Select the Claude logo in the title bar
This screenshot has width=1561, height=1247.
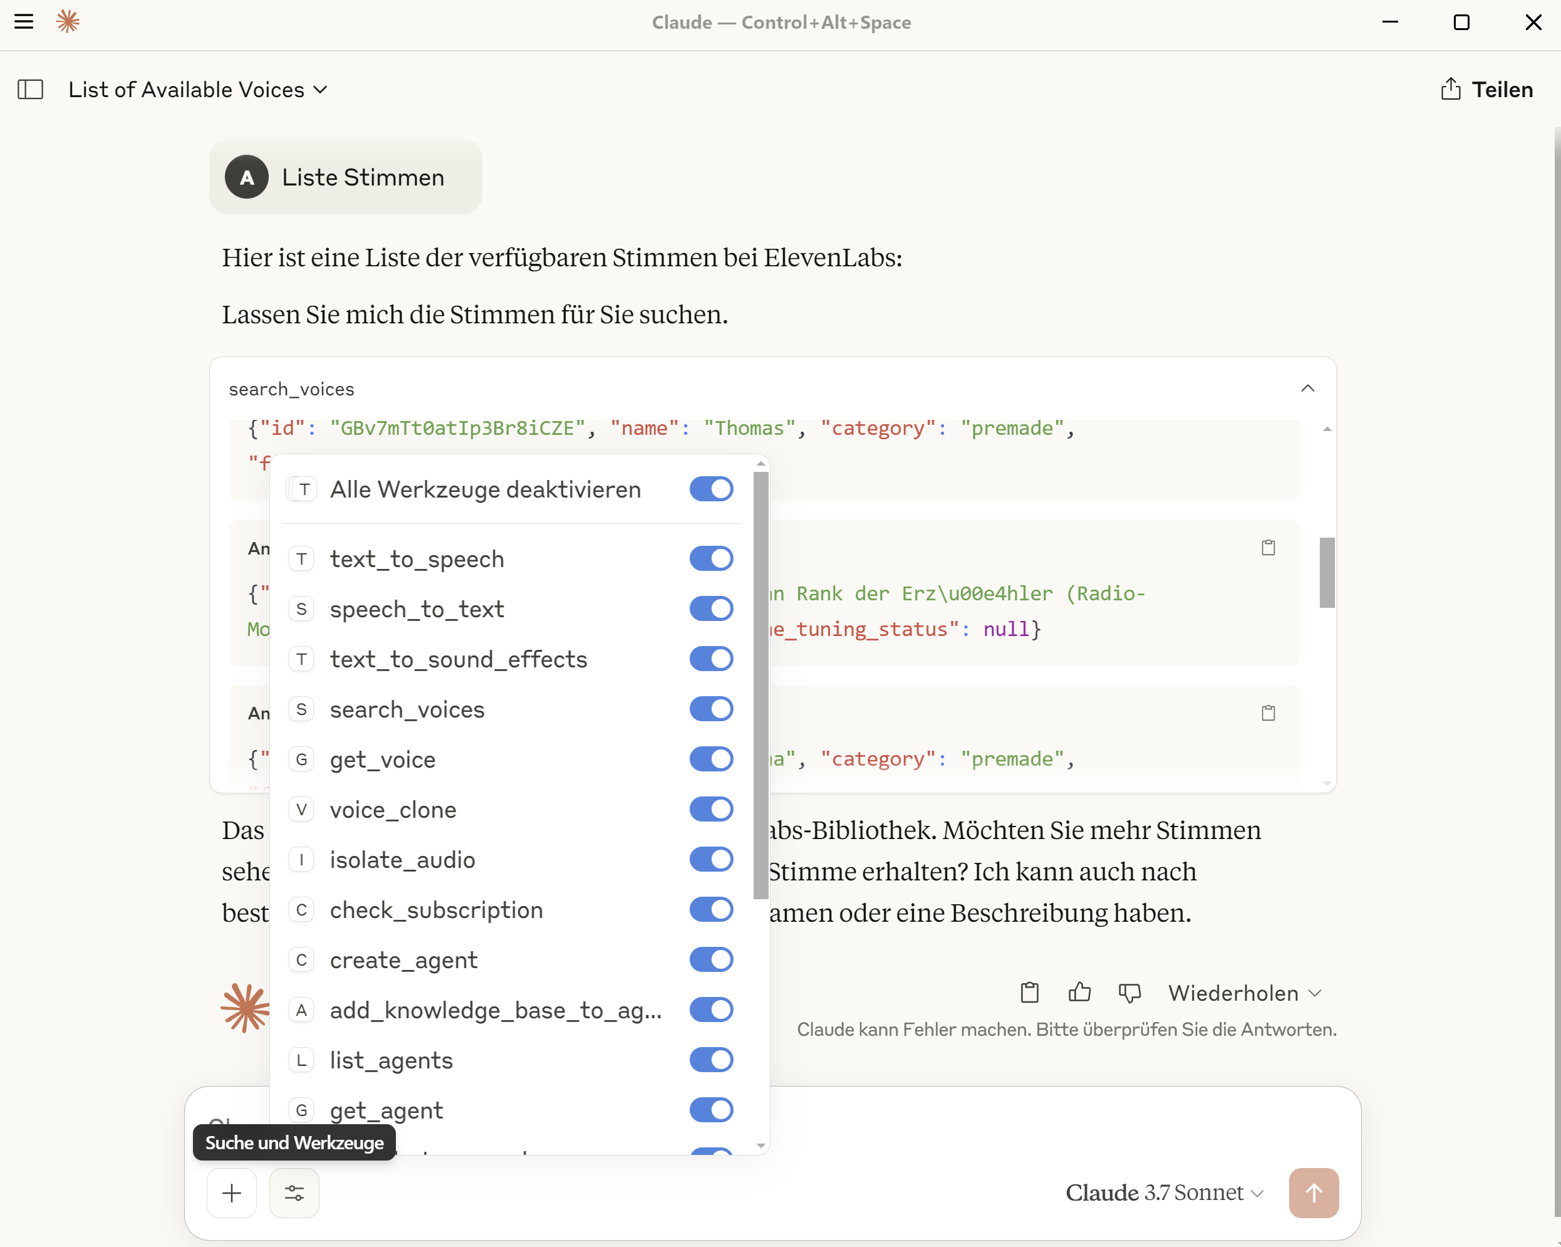point(68,22)
